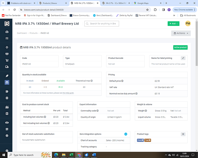
Task: Open Xero Dashboard bookmark
Action: coord(103,15)
